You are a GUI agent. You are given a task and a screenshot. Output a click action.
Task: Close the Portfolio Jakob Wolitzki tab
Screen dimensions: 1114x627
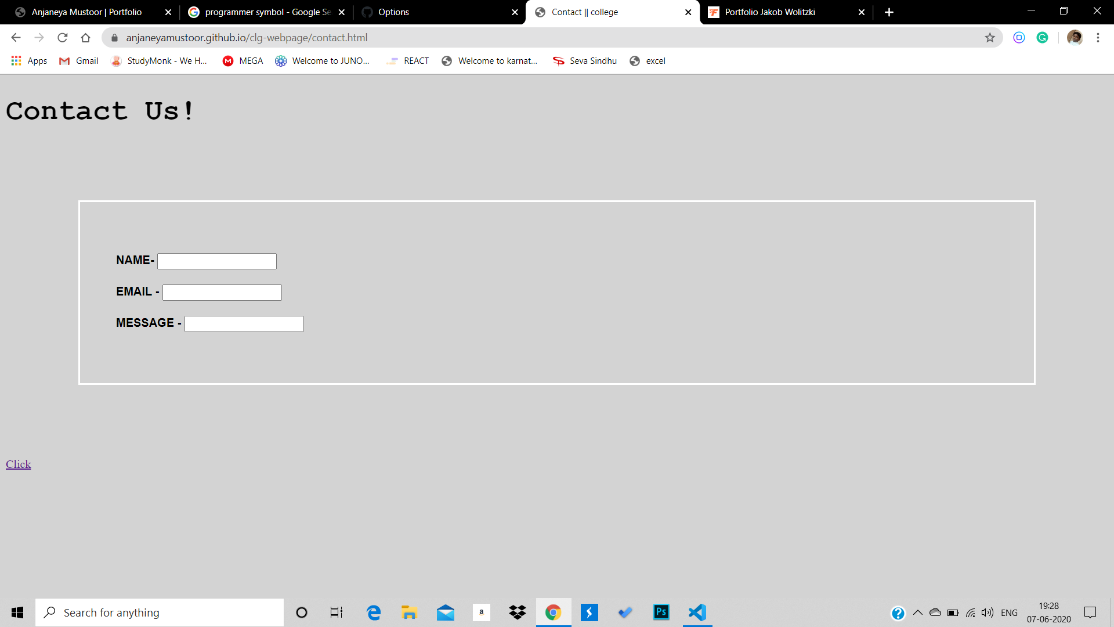coord(862,12)
